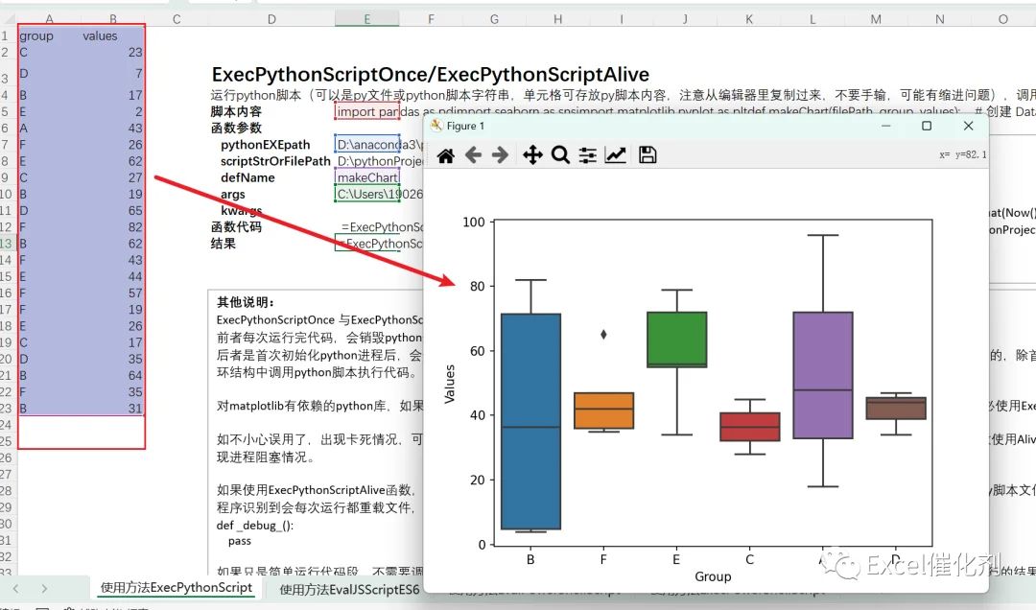This screenshot has width=1036, height=610.
Task: Select column C by its header
Action: coord(177,19)
